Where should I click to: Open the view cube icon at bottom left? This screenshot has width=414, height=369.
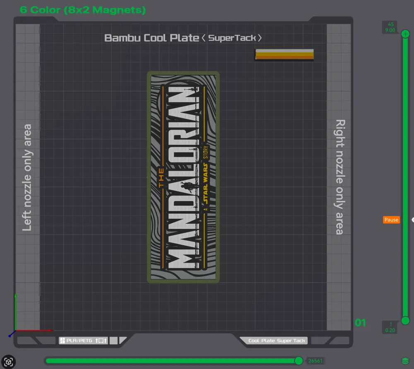(x=8, y=362)
